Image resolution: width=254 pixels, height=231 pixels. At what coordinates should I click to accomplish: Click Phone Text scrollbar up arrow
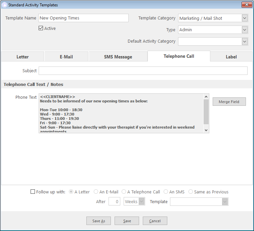coord(206,97)
